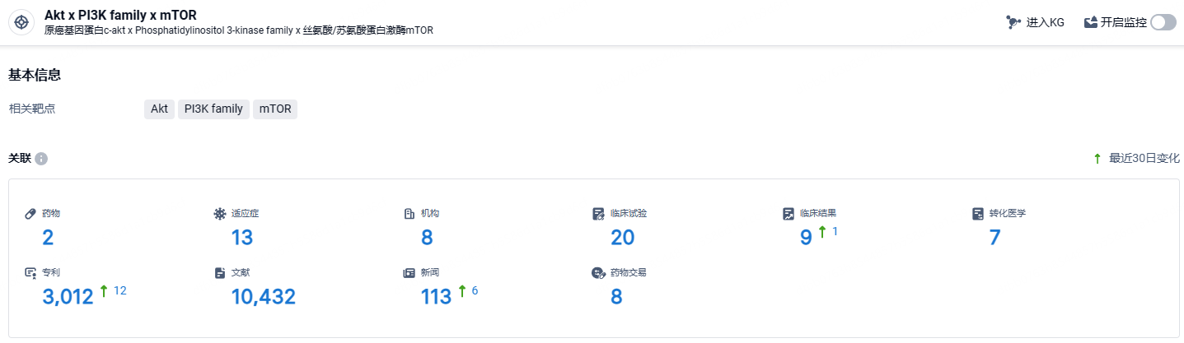Select the Akt target tag
Screen dimensions: 1184x343
click(x=159, y=109)
